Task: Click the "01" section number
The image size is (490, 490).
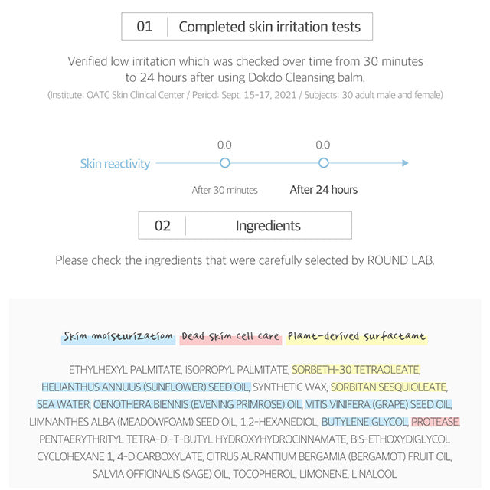Action: pos(145,27)
